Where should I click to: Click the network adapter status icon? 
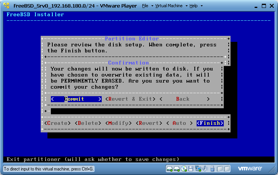(198, 169)
